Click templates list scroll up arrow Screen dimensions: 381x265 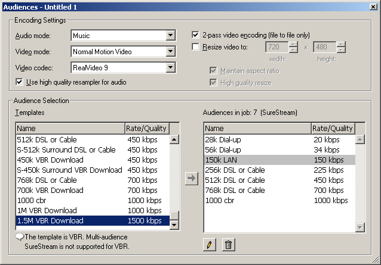[x=174, y=139]
